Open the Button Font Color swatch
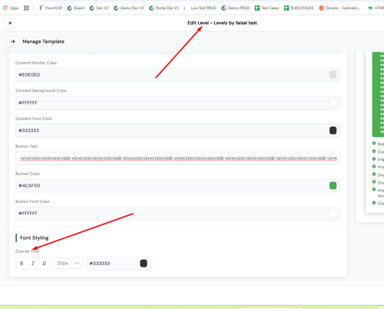 333,213
